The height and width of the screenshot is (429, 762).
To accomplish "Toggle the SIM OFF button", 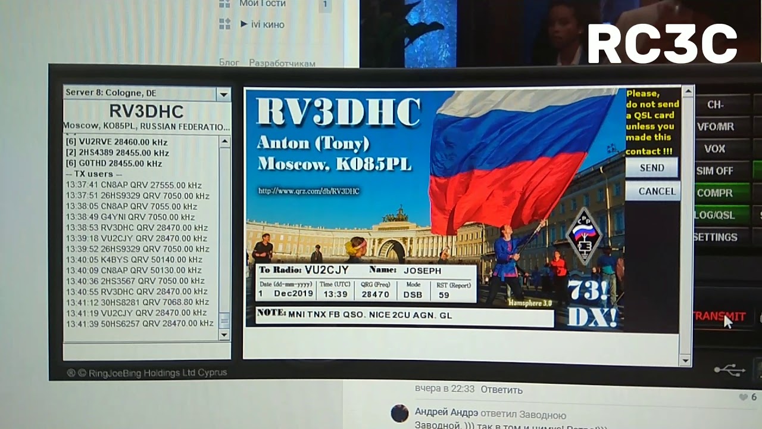I will (715, 171).
